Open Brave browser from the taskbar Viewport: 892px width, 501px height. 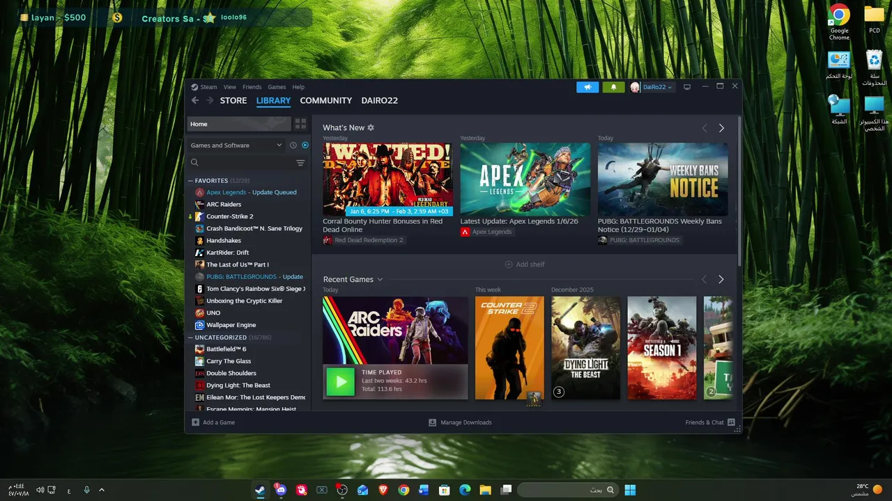click(383, 490)
